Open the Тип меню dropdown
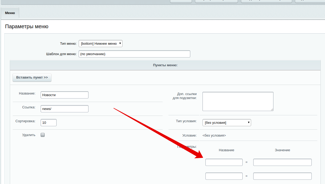The image size is (325, 184). 100,44
